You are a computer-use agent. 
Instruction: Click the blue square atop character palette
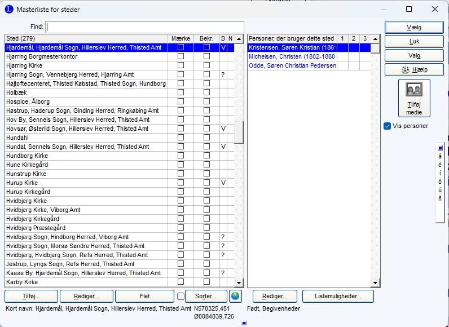[440, 148]
